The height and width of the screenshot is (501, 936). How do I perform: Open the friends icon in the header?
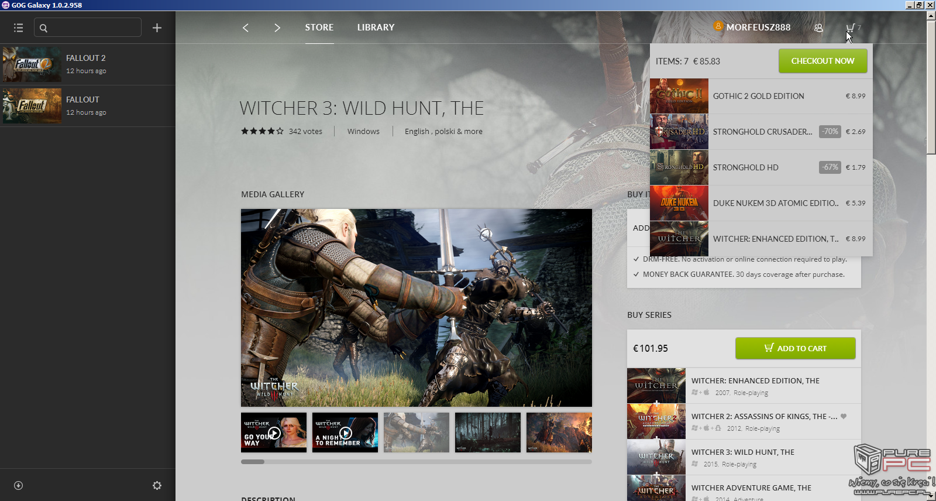(818, 28)
